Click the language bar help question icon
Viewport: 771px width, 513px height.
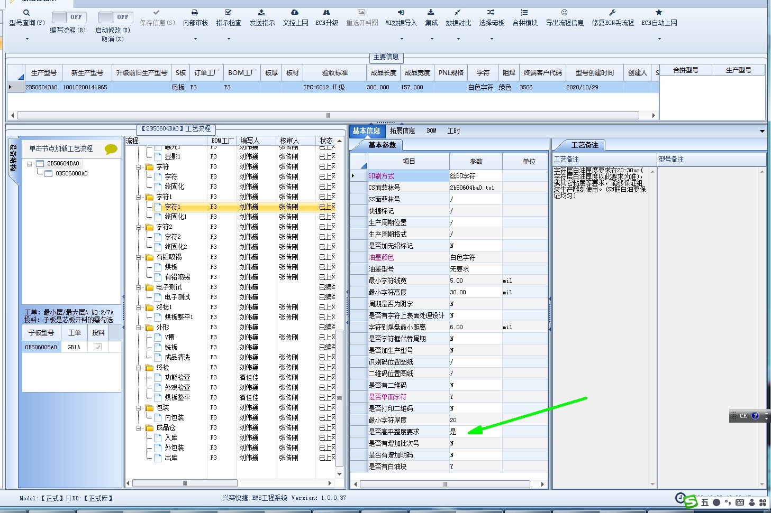click(755, 416)
